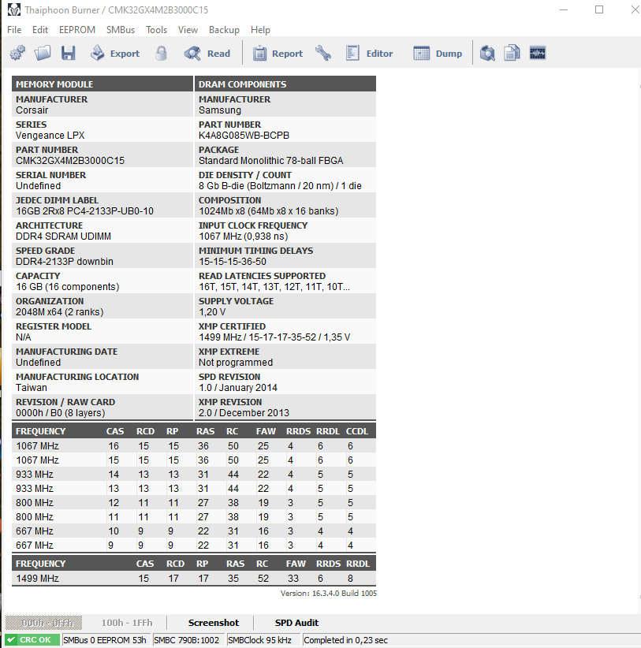
Task: Open the EEPROM menu
Action: pos(76,30)
